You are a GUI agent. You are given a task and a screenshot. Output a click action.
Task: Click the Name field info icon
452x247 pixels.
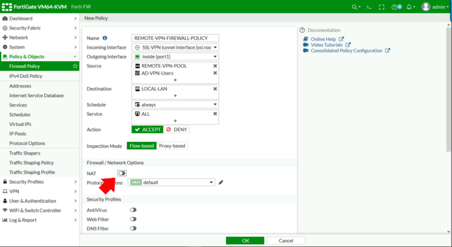[x=105, y=38]
